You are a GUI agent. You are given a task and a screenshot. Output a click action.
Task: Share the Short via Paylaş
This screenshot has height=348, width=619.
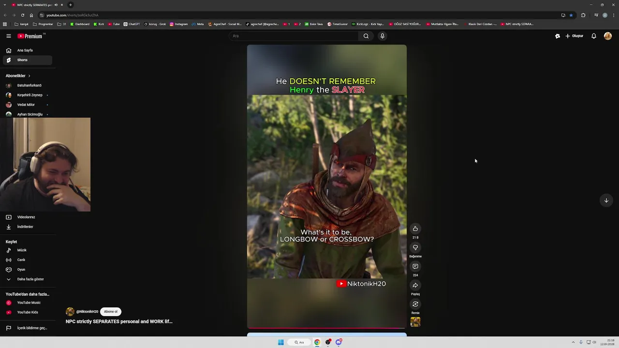click(x=415, y=285)
